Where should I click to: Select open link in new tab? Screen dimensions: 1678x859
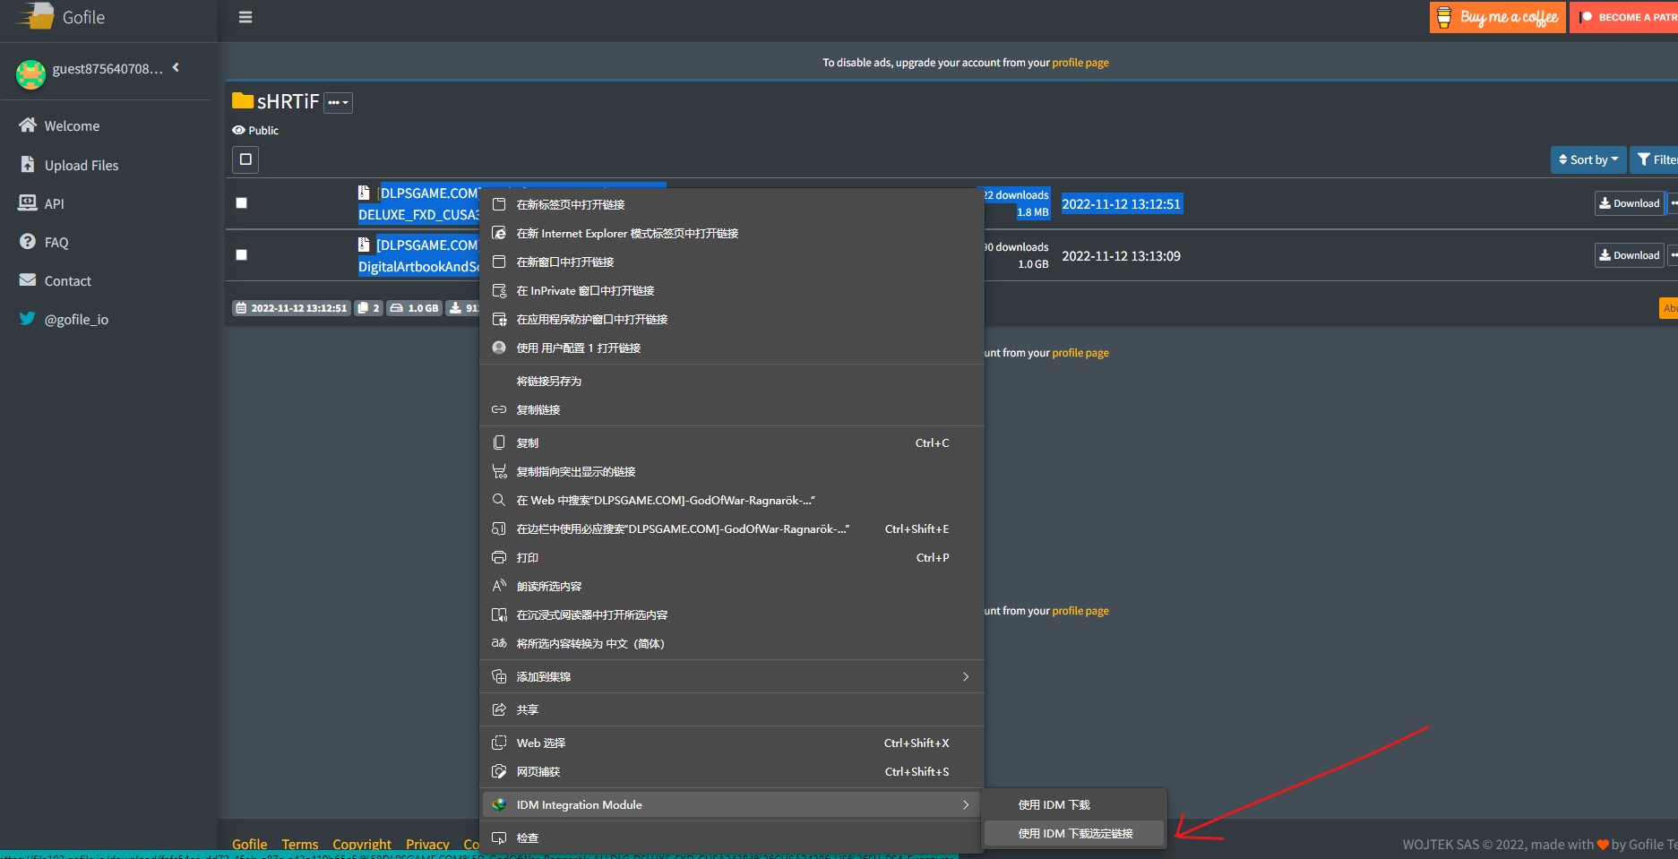point(732,205)
